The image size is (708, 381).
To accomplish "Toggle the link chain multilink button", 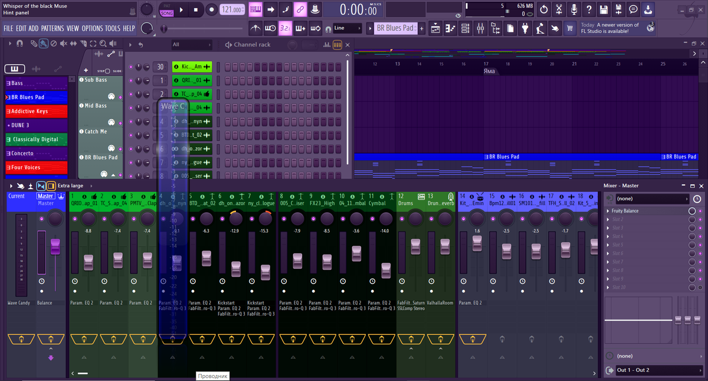I will 300,9.
